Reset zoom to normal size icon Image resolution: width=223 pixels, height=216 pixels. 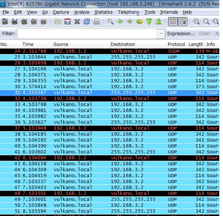[x=216, y=22]
